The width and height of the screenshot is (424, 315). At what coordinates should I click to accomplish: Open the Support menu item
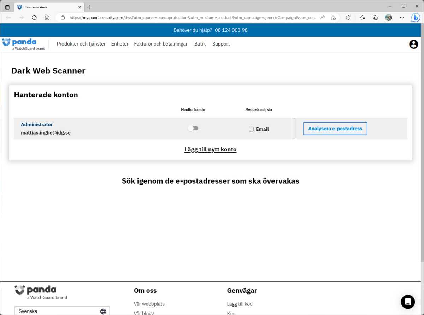pyautogui.click(x=221, y=44)
